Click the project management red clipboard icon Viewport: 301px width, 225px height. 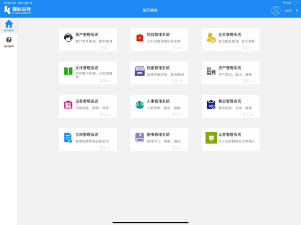(x=140, y=37)
